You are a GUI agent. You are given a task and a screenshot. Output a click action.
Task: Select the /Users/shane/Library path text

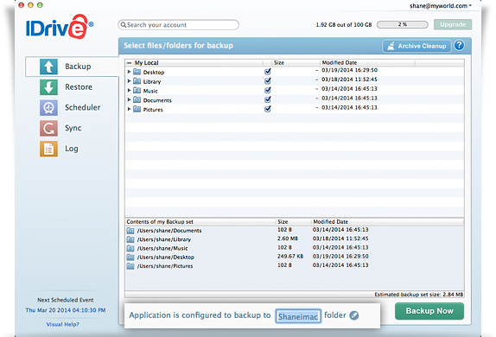[164, 239]
